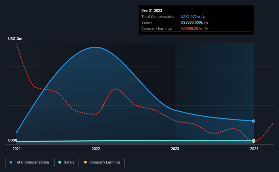Click the 2021 x-axis label
279x172 pixels.
(x=17, y=149)
